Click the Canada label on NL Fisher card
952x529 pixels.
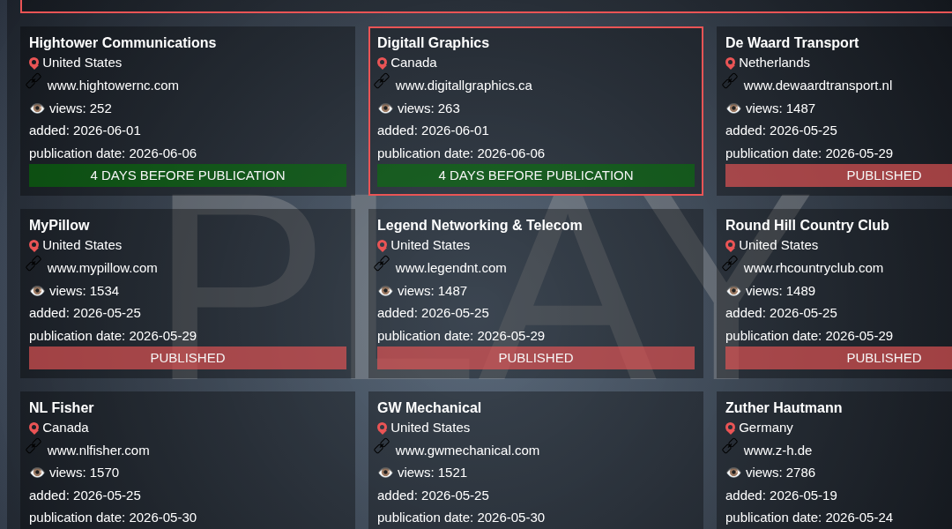click(x=65, y=428)
